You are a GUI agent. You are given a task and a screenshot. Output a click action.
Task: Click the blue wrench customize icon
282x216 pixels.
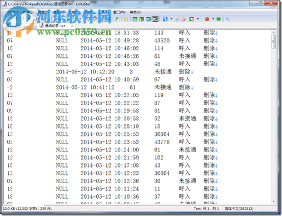tap(228, 19)
